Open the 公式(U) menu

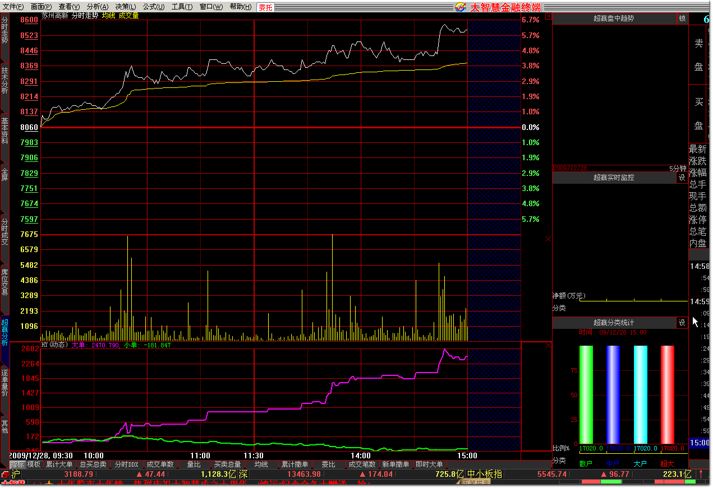[154, 7]
